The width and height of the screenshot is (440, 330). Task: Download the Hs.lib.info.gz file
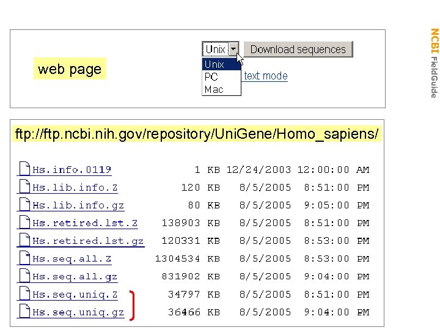(78, 205)
